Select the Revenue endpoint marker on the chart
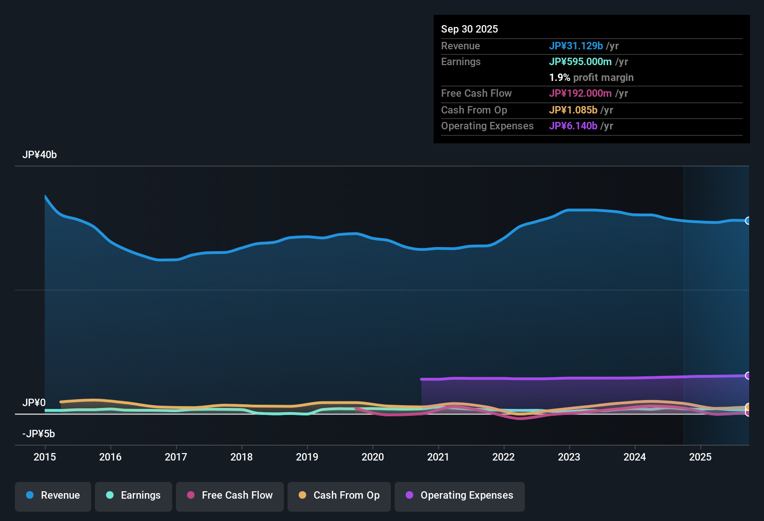 tap(748, 220)
